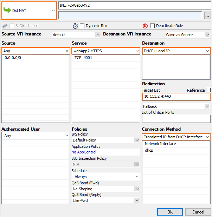This screenshot has width=212, height=217.
Task: Click the Target List field 10.111.2.4:443
Action: (176, 97)
